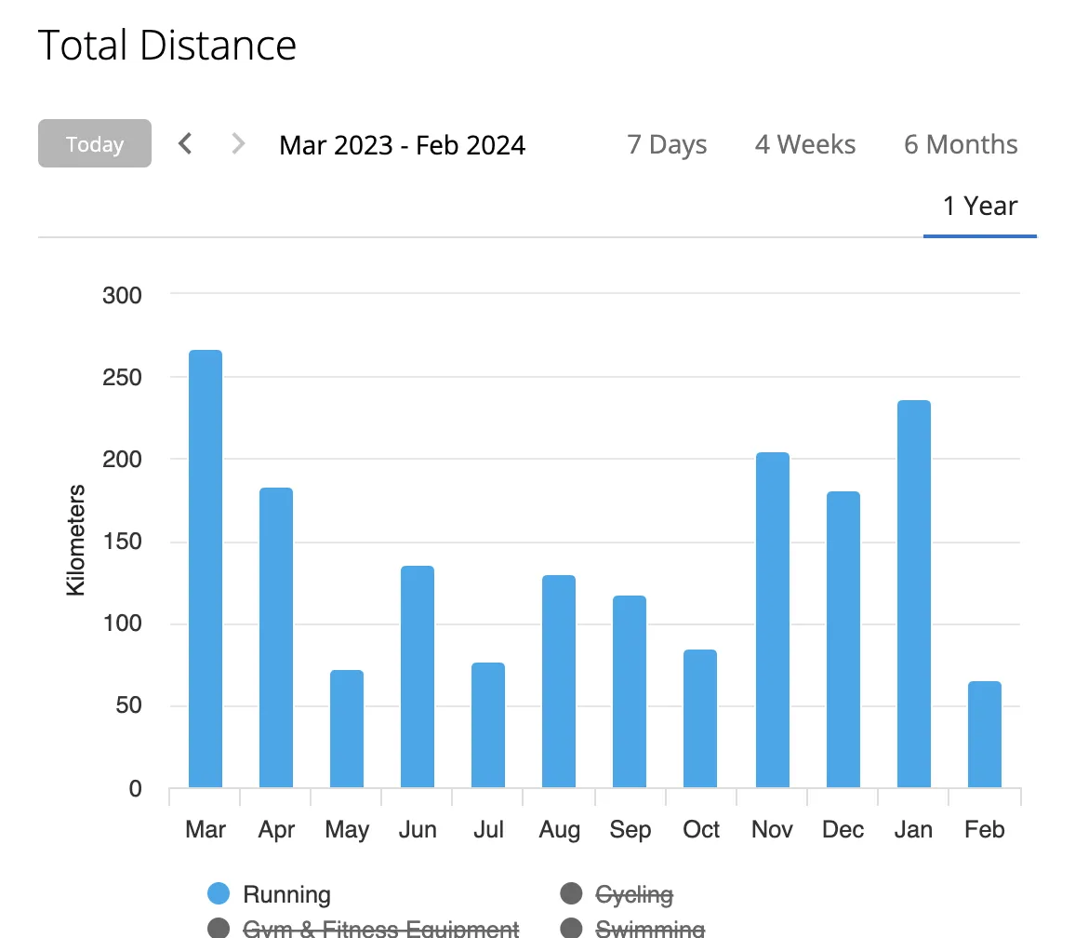Click the March distance bar
Screen dimensions: 1075x938
click(x=206, y=569)
